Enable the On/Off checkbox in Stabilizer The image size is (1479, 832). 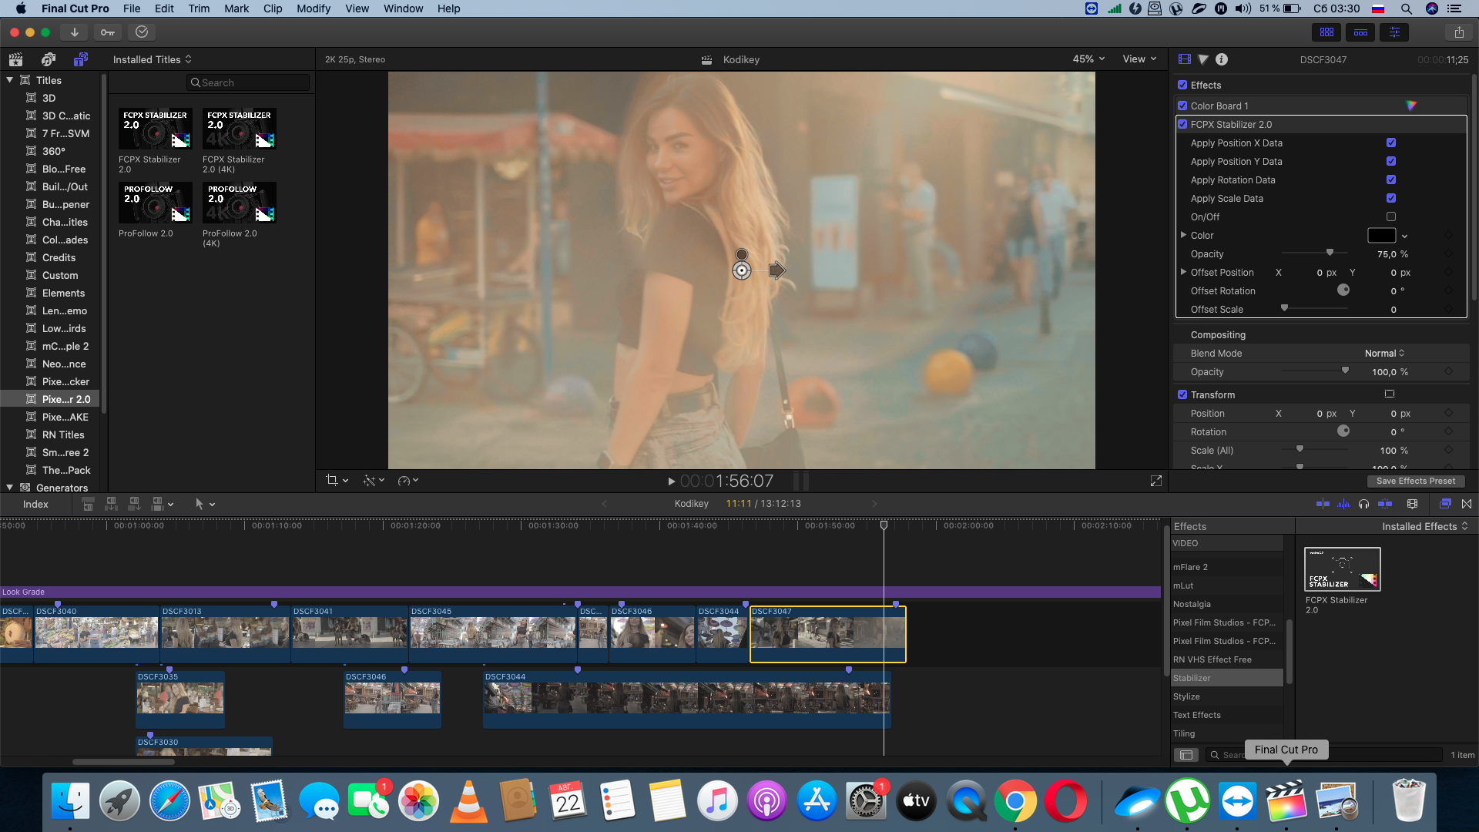[1390, 216]
